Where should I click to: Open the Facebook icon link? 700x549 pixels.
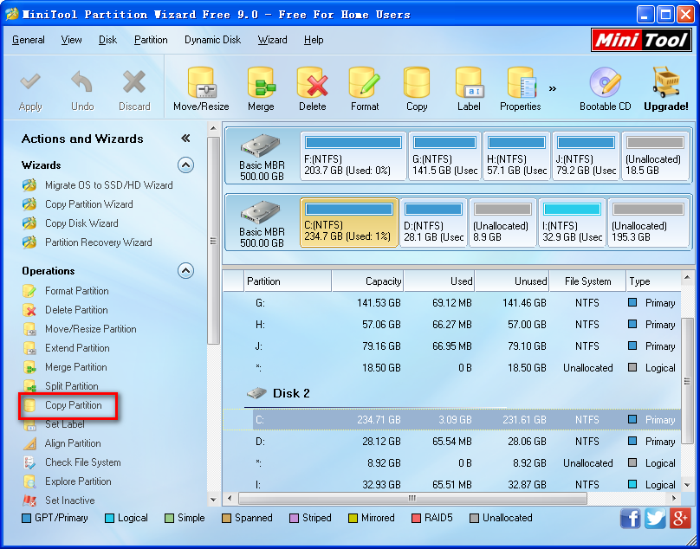pyautogui.click(x=631, y=519)
